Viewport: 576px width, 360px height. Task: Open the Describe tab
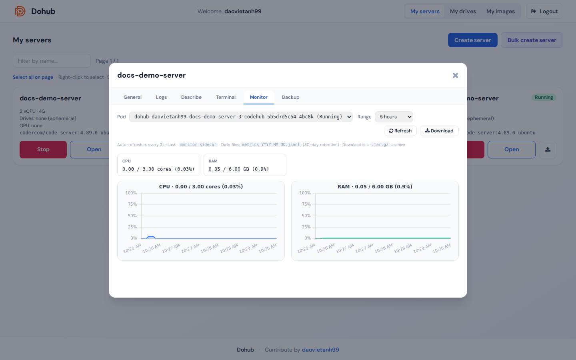[191, 97]
